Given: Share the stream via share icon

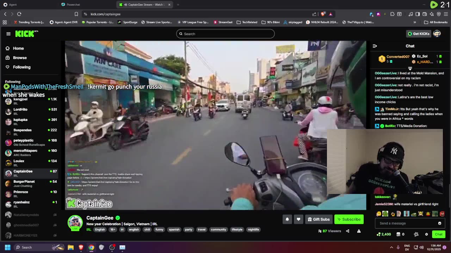Looking at the screenshot, I should pyautogui.click(x=347, y=231).
